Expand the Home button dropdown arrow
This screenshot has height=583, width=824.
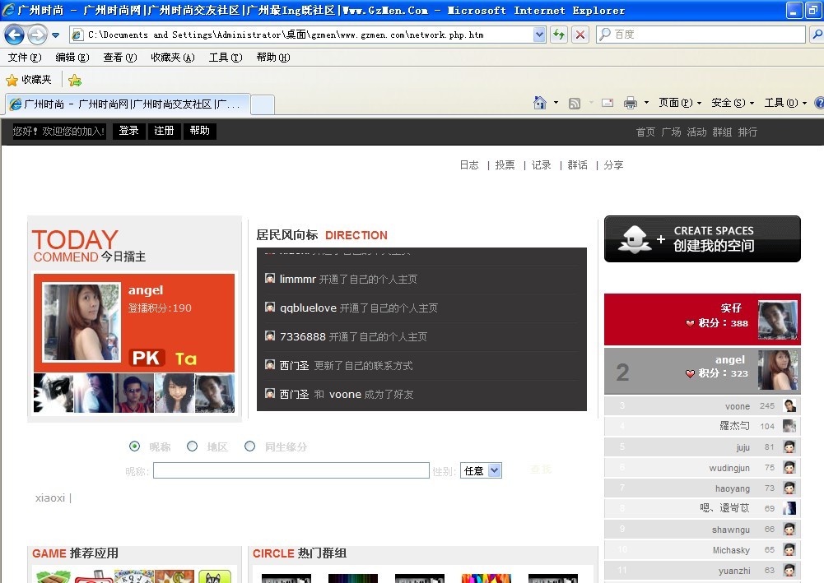pos(556,102)
